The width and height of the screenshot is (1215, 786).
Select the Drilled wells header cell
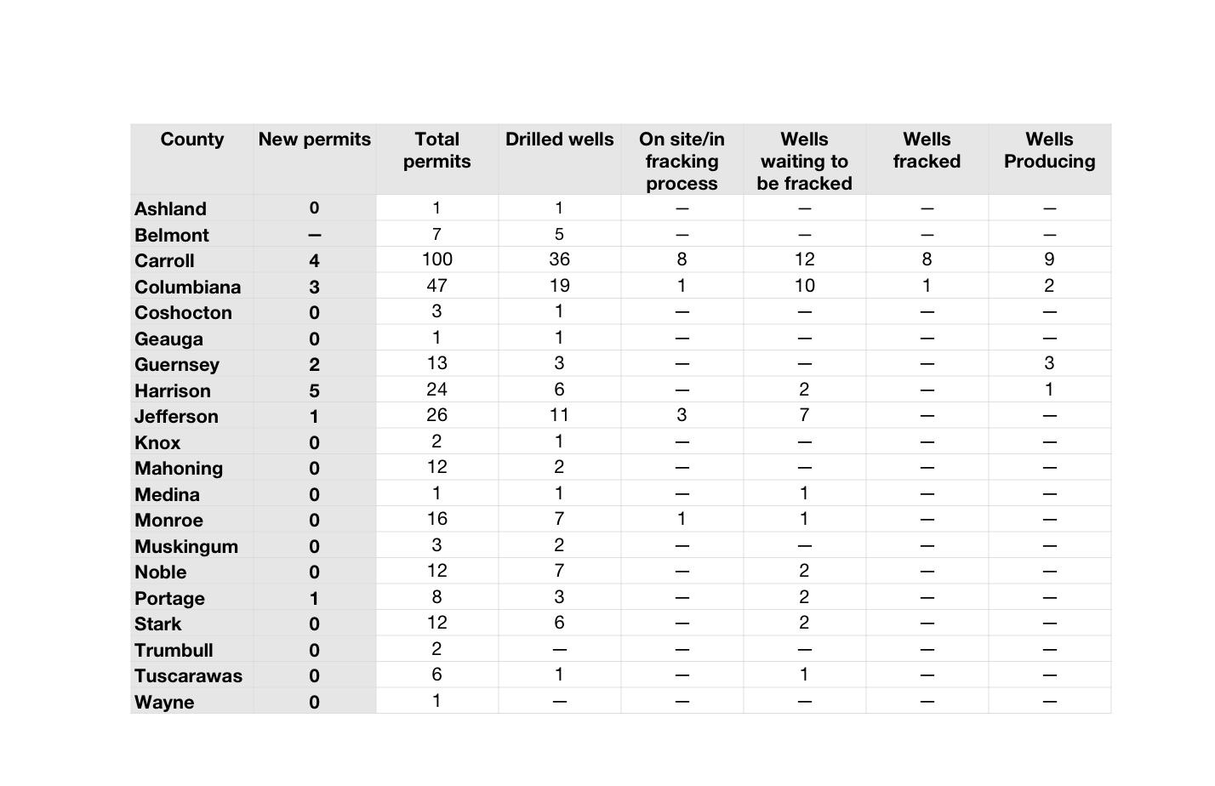coord(559,140)
